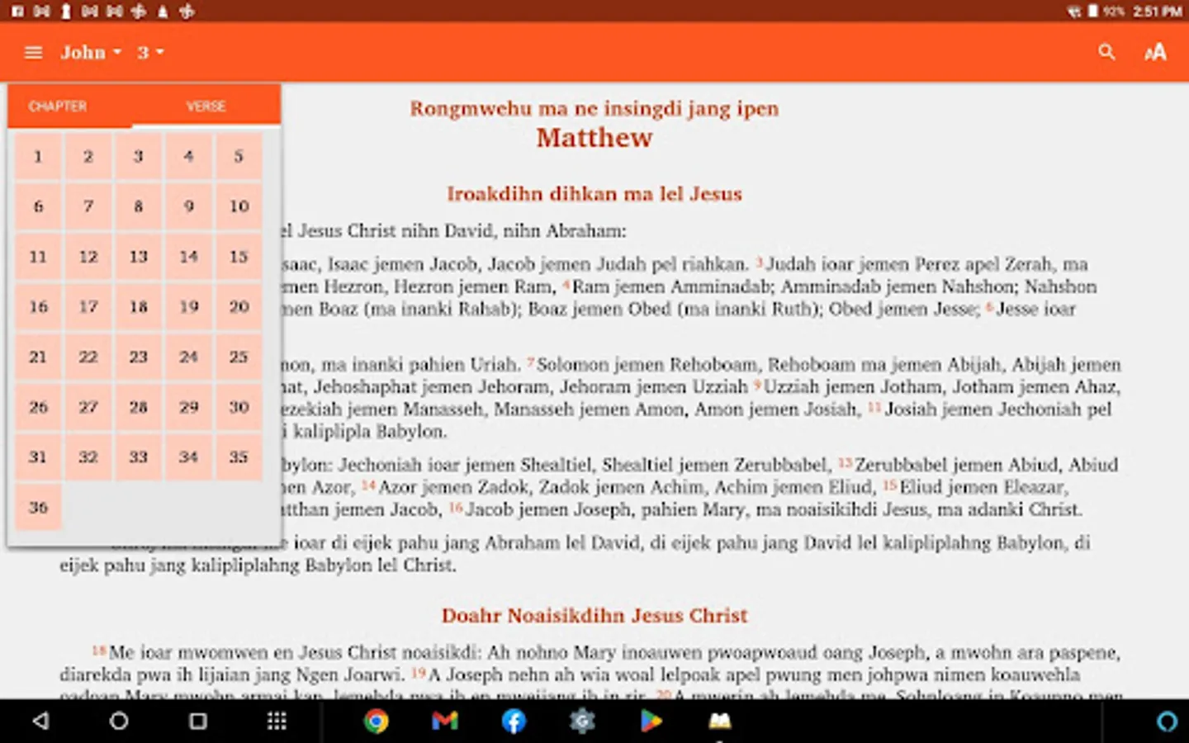Tap the Matthew book title
The height and width of the screenshot is (743, 1189).
pos(594,138)
